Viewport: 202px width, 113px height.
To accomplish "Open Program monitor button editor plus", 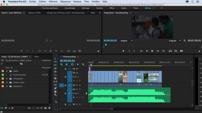I will pos(199,51).
